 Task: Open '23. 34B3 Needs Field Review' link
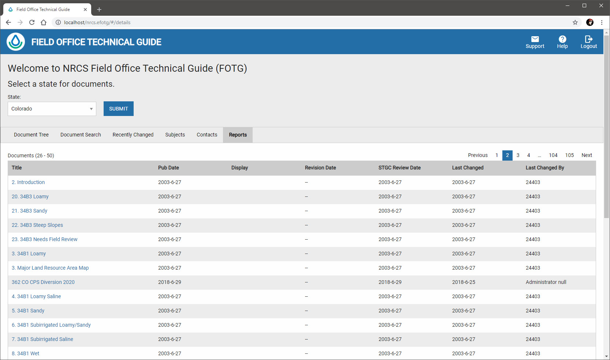click(x=45, y=239)
